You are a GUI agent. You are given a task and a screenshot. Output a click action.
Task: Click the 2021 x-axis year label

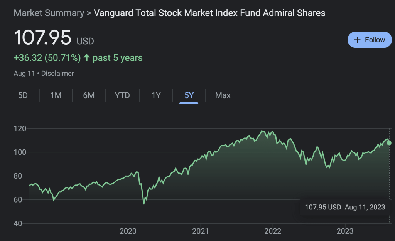pos(201,231)
